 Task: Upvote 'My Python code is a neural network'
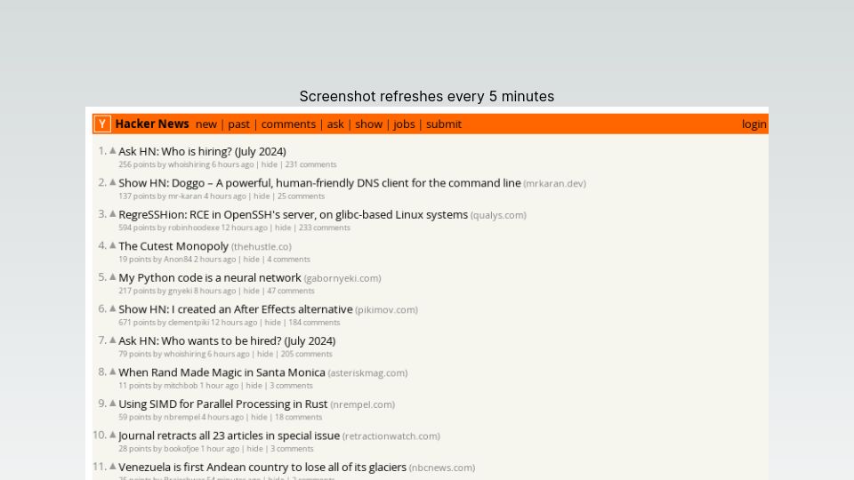[113, 277]
